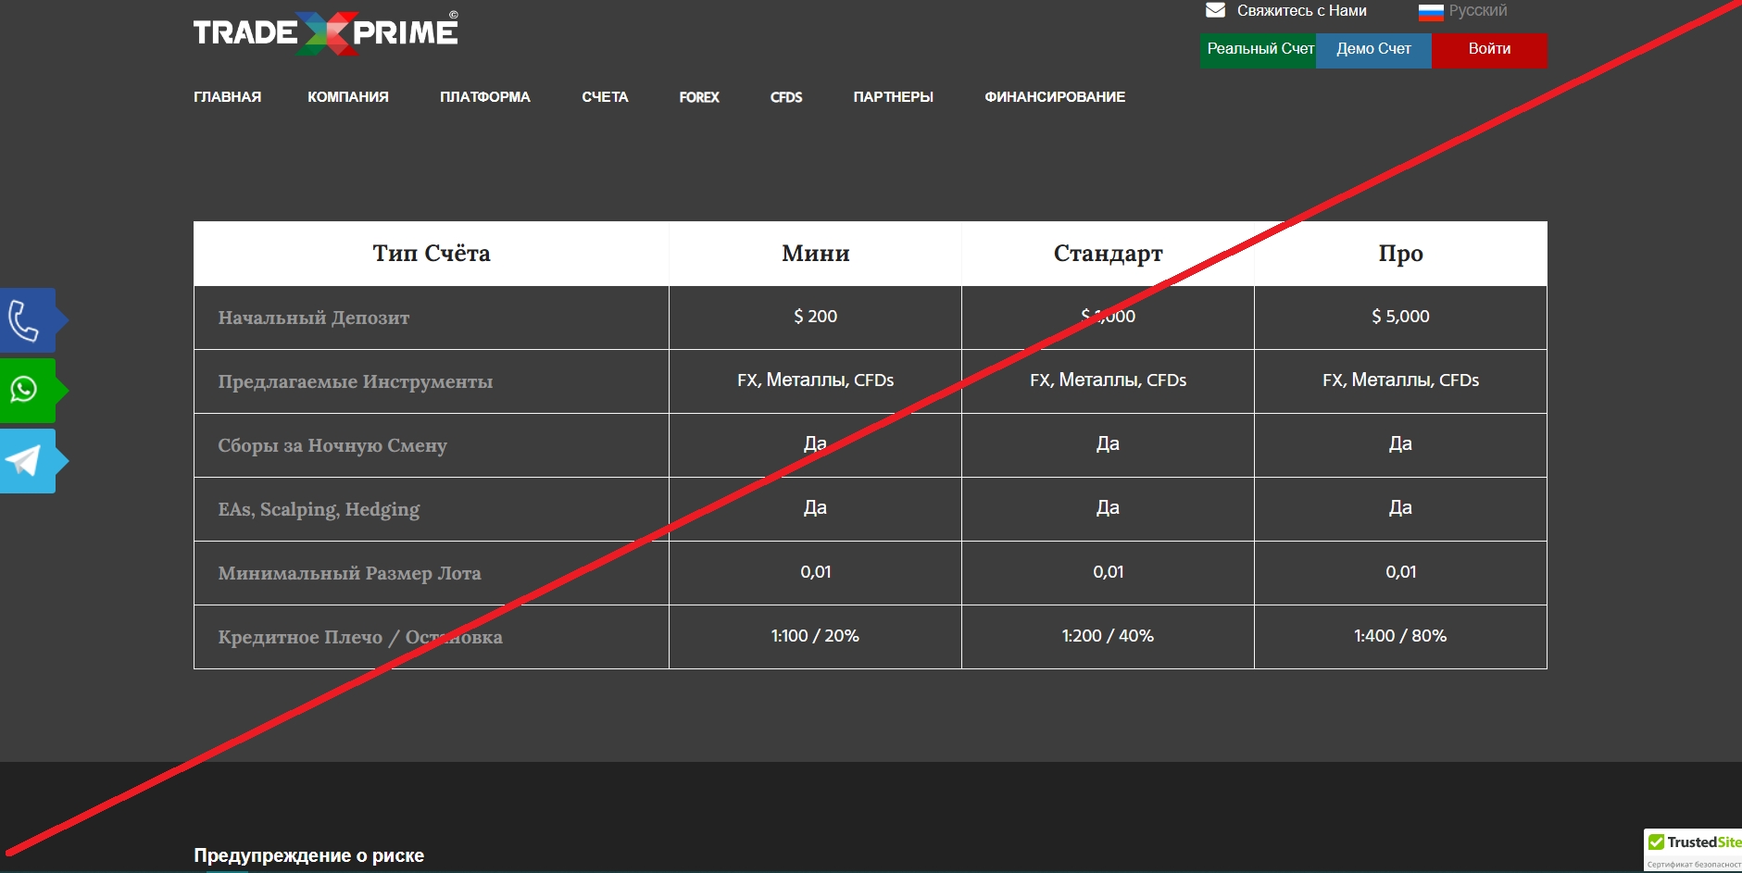Select the Про column header
The height and width of the screenshot is (873, 1742).
coord(1400,254)
